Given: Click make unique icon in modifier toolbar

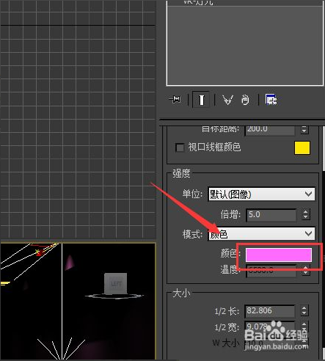Looking at the screenshot, I should point(227,100).
